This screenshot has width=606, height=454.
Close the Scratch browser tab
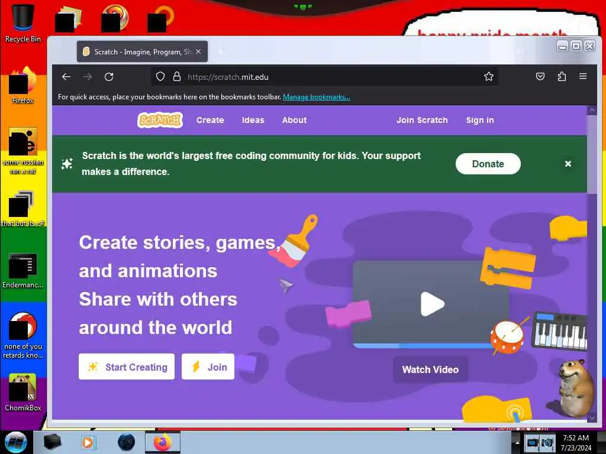198,51
